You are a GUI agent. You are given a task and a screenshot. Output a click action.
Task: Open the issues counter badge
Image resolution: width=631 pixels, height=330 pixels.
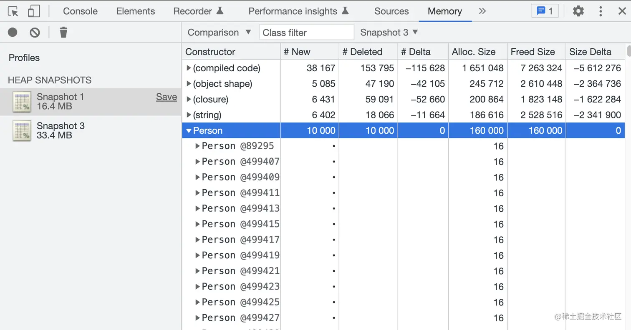(x=545, y=11)
